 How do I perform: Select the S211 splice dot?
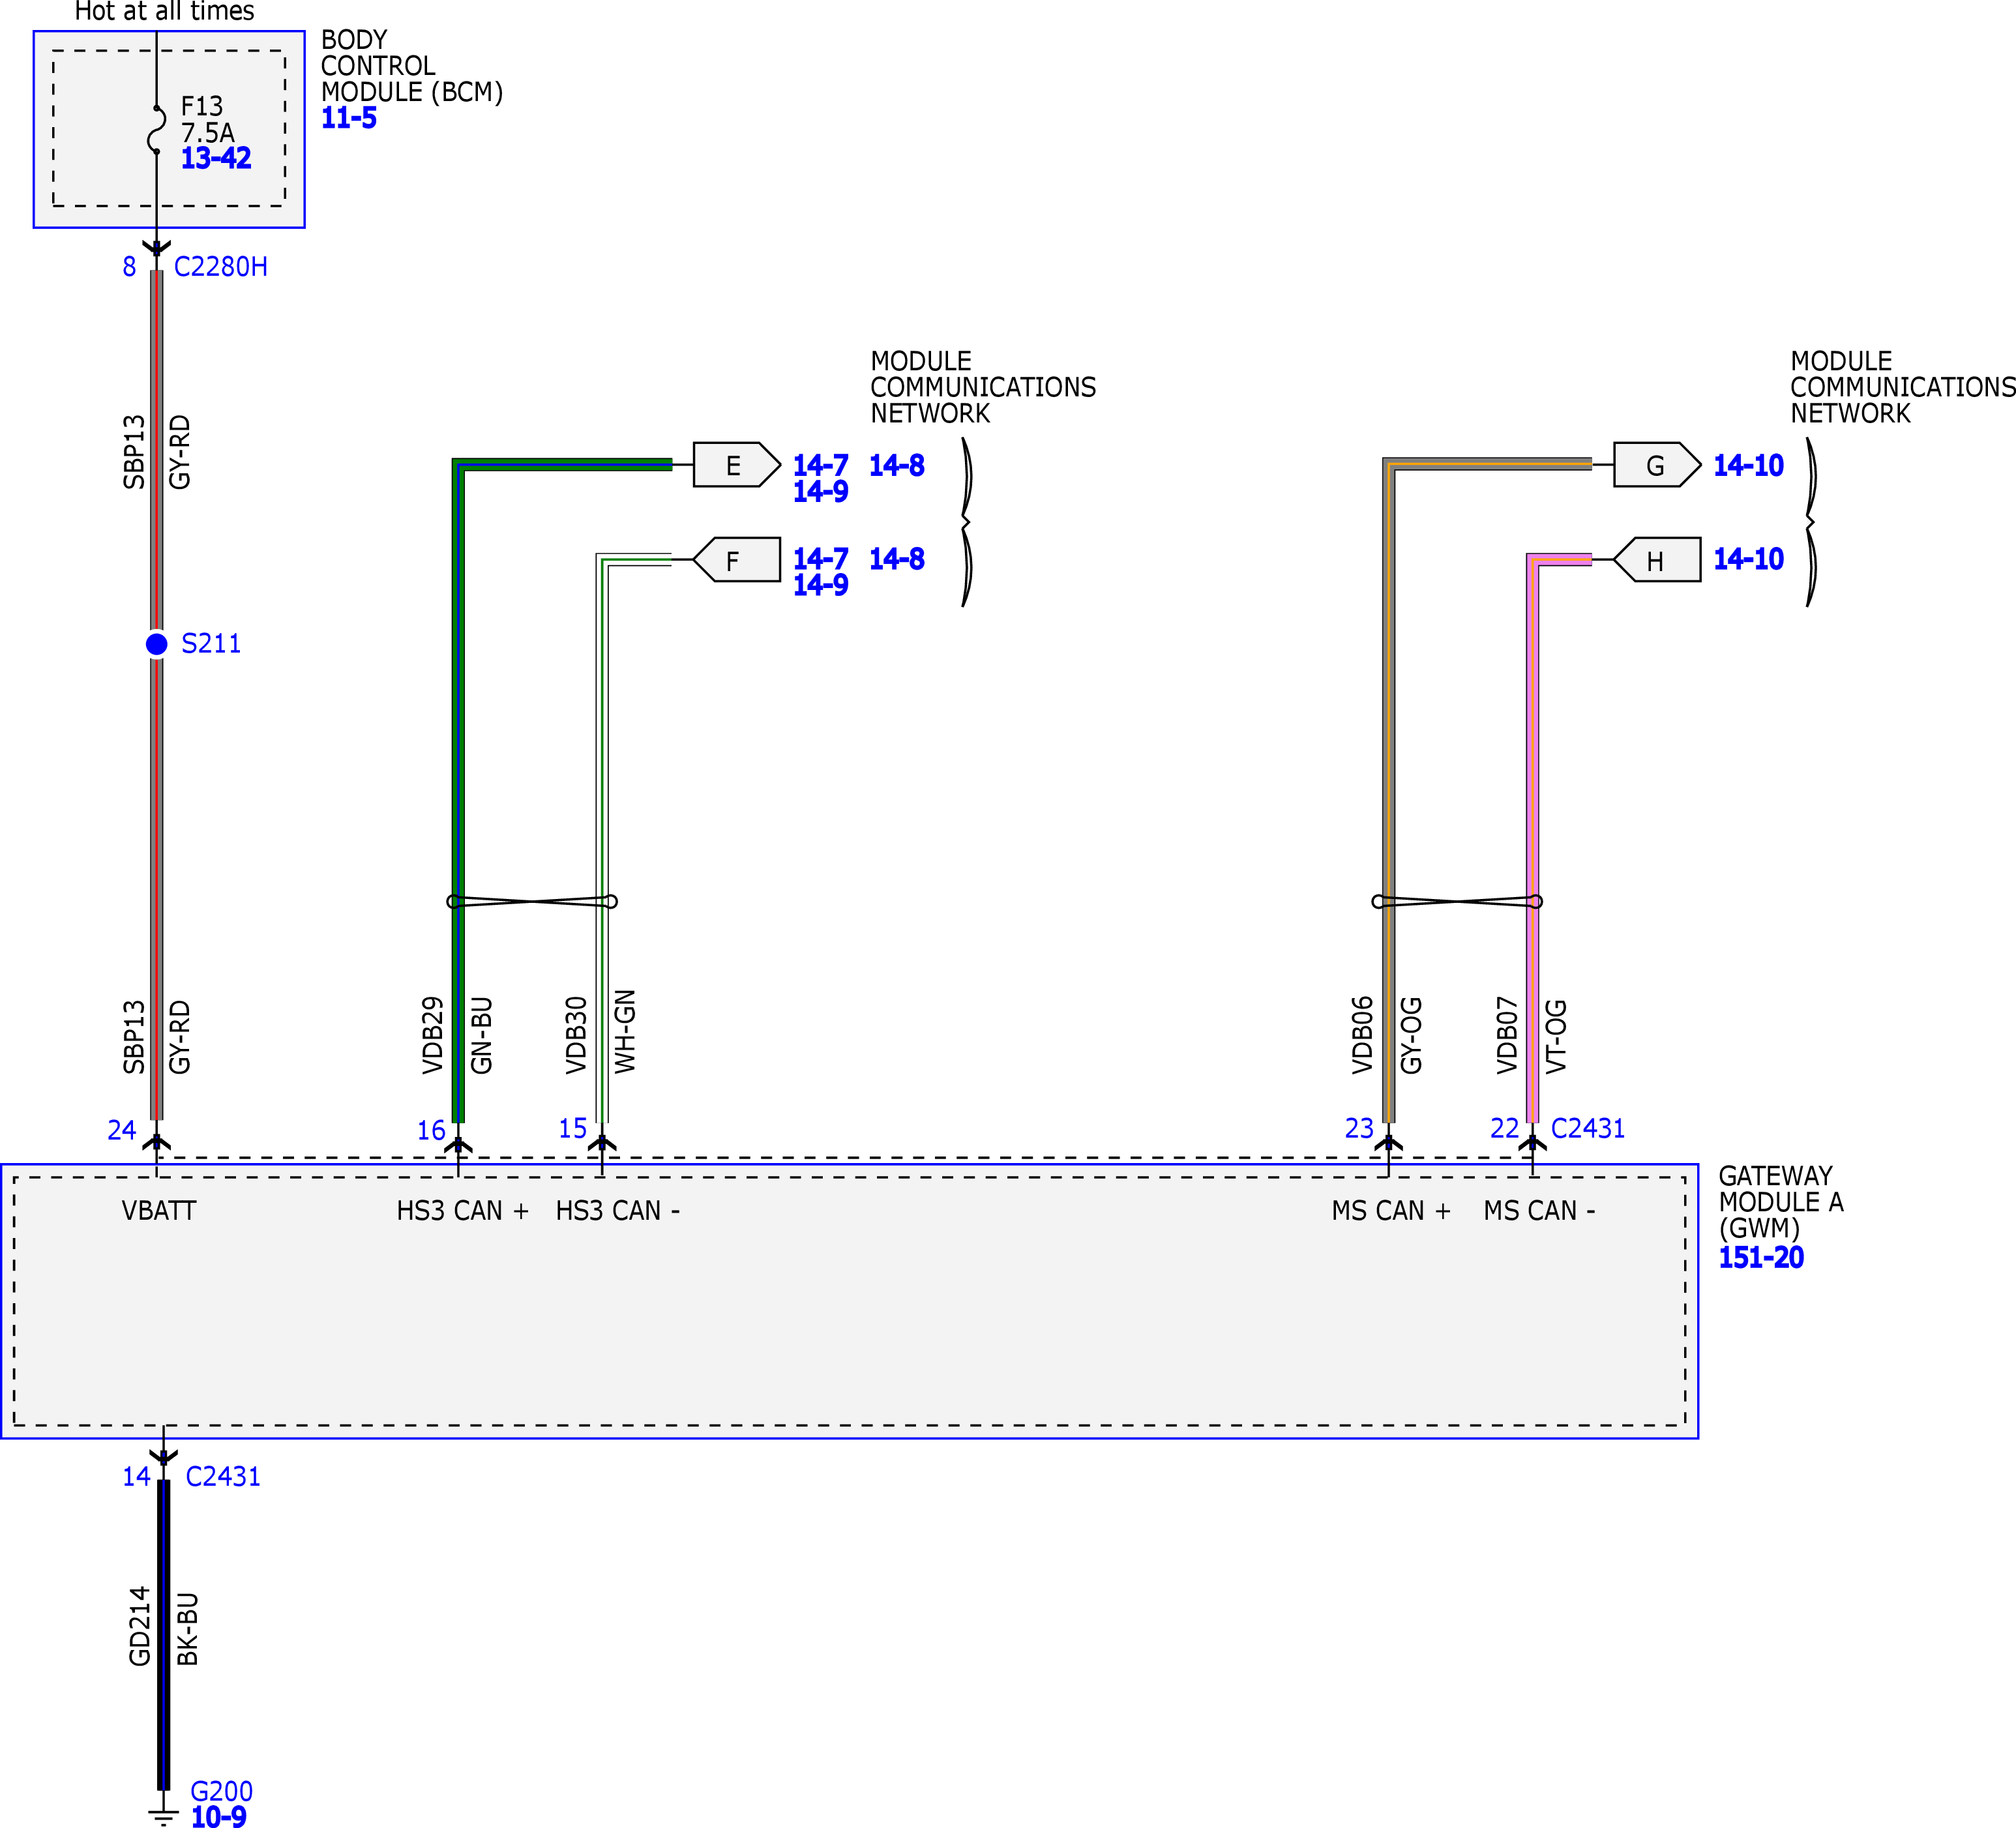(157, 644)
